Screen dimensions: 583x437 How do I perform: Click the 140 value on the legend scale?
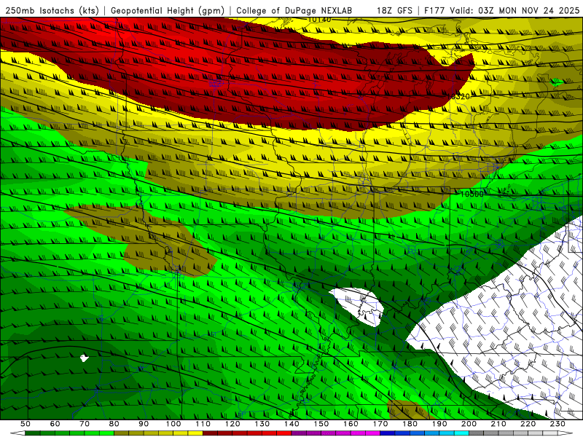click(x=292, y=424)
